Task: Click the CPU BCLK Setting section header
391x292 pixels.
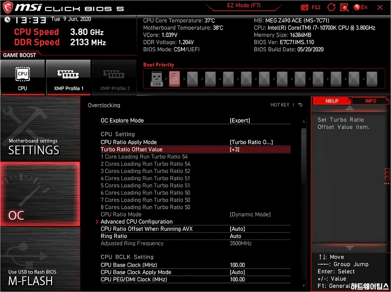Action: [x=127, y=257]
